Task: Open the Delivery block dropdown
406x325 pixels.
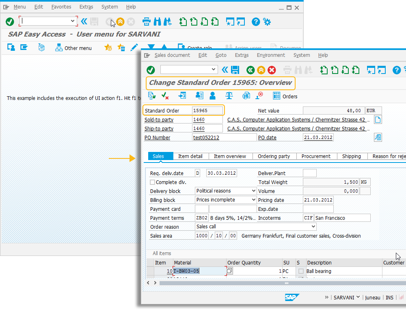Action: (x=253, y=191)
